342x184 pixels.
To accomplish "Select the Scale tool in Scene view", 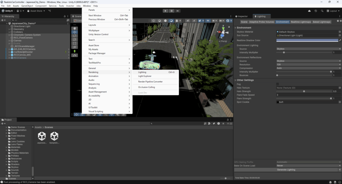I will (74, 39).
